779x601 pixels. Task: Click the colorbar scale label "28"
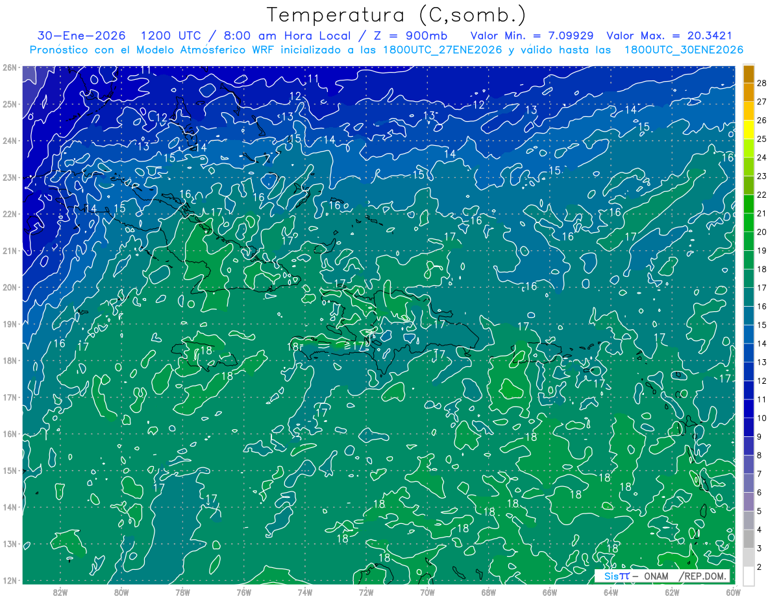pyautogui.click(x=762, y=83)
